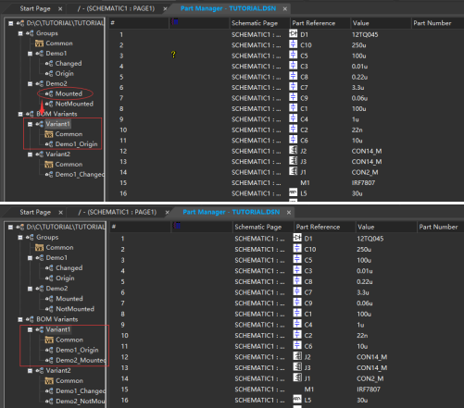This screenshot has height=408, width=464.
Task: Collapse the Demo1 group in upper window tree
Action: click(x=30, y=54)
